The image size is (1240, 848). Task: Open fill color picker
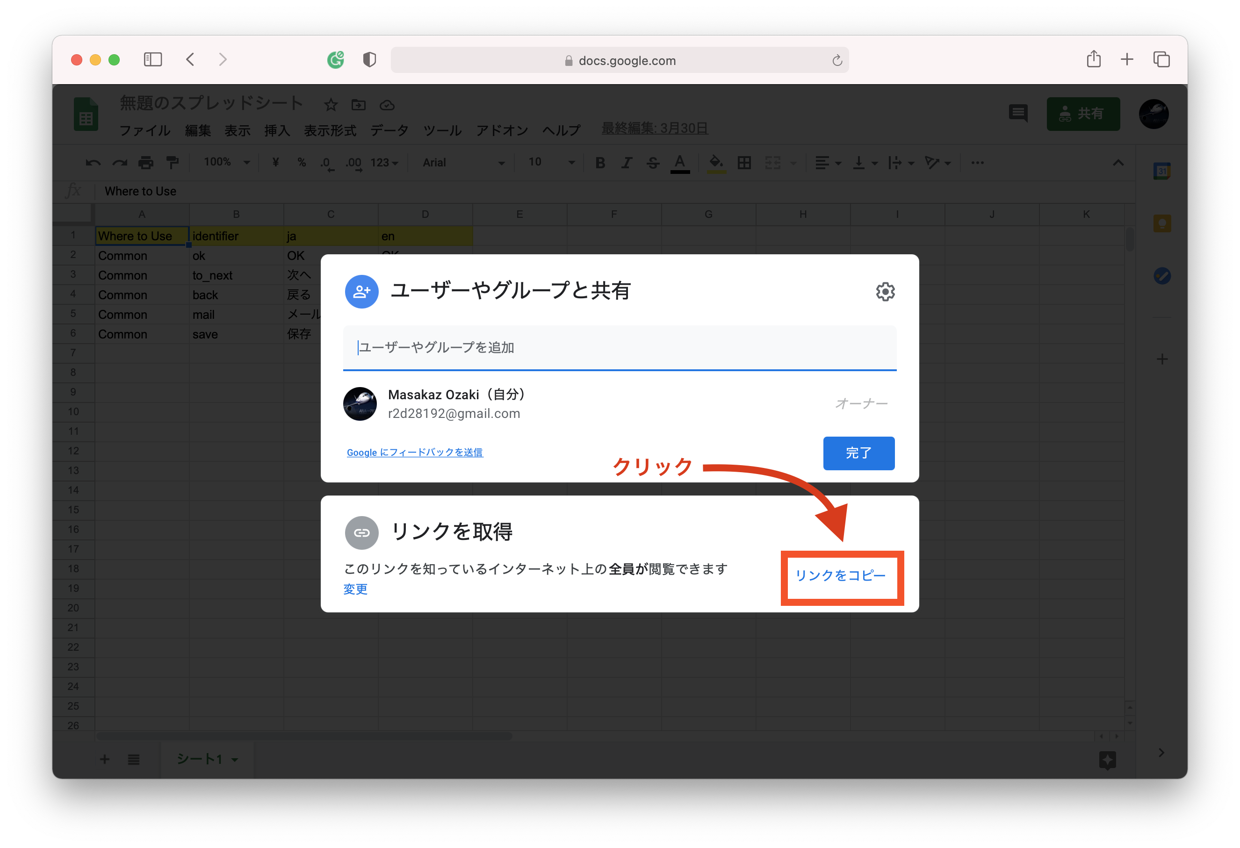tap(716, 163)
